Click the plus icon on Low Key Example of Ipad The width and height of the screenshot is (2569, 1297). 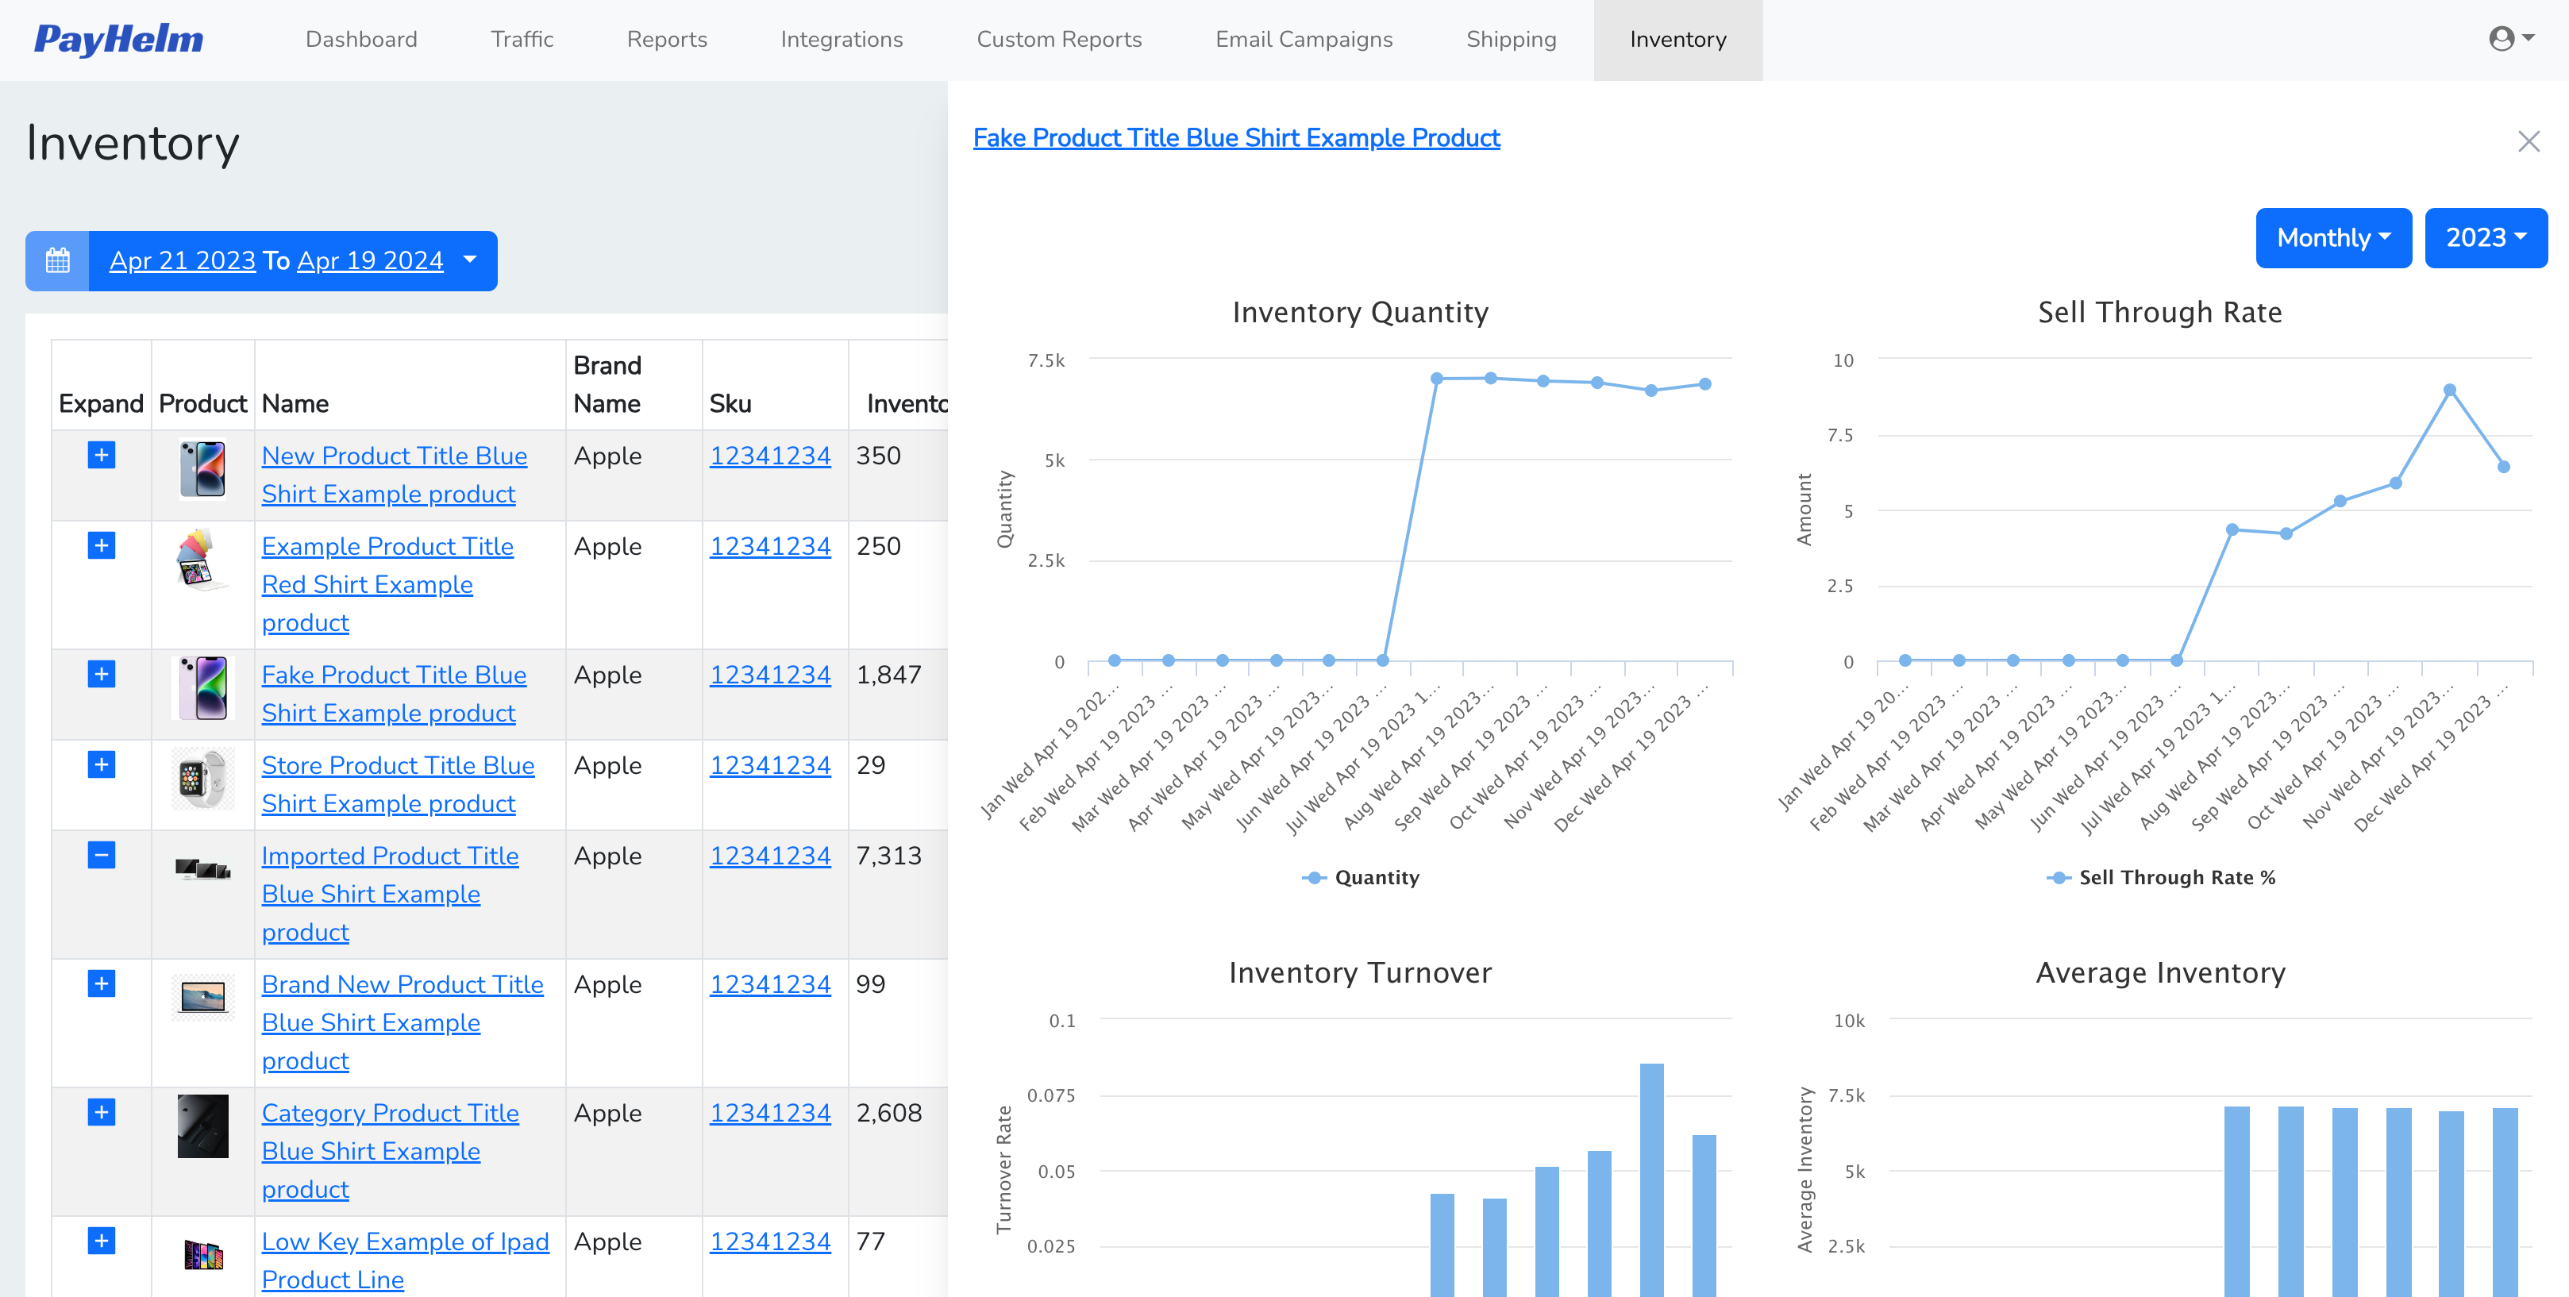(x=101, y=1241)
